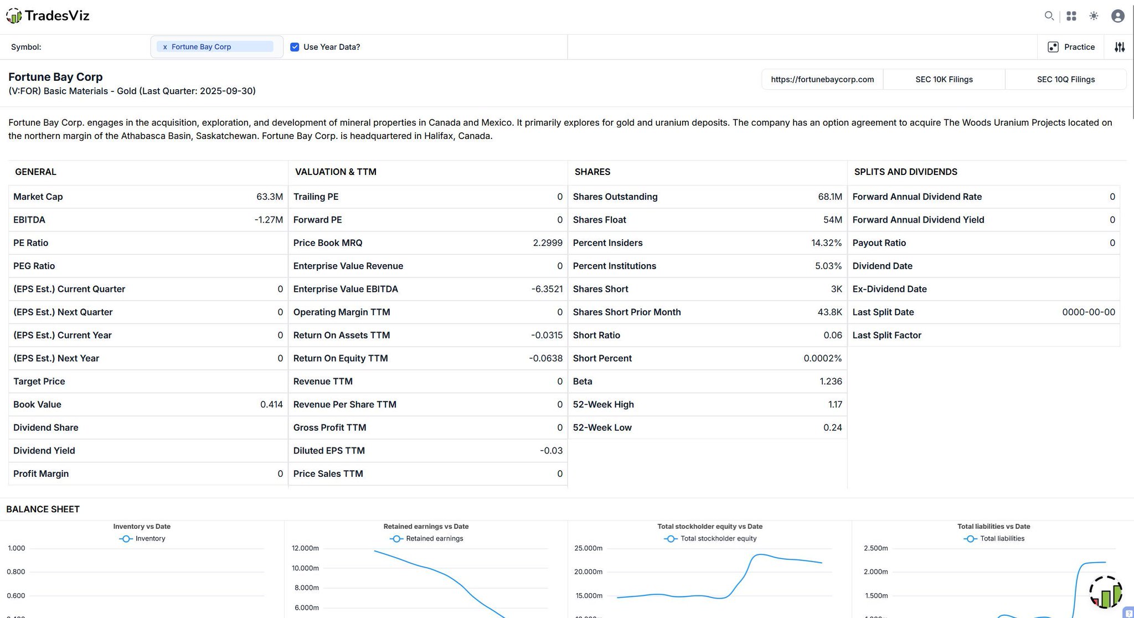Open the Symbol selection dropdown field

coord(279,47)
